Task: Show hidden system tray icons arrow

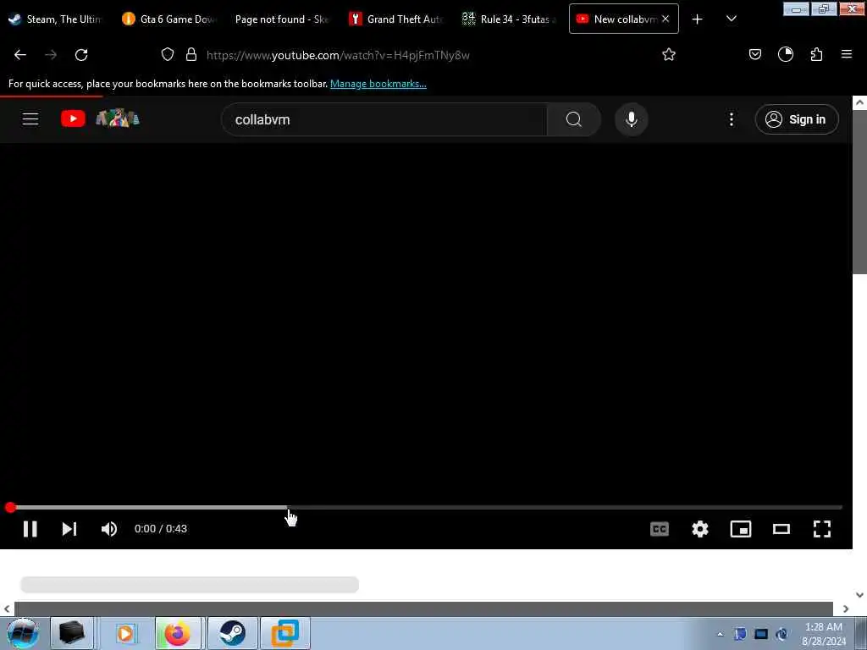Action: coord(720,634)
